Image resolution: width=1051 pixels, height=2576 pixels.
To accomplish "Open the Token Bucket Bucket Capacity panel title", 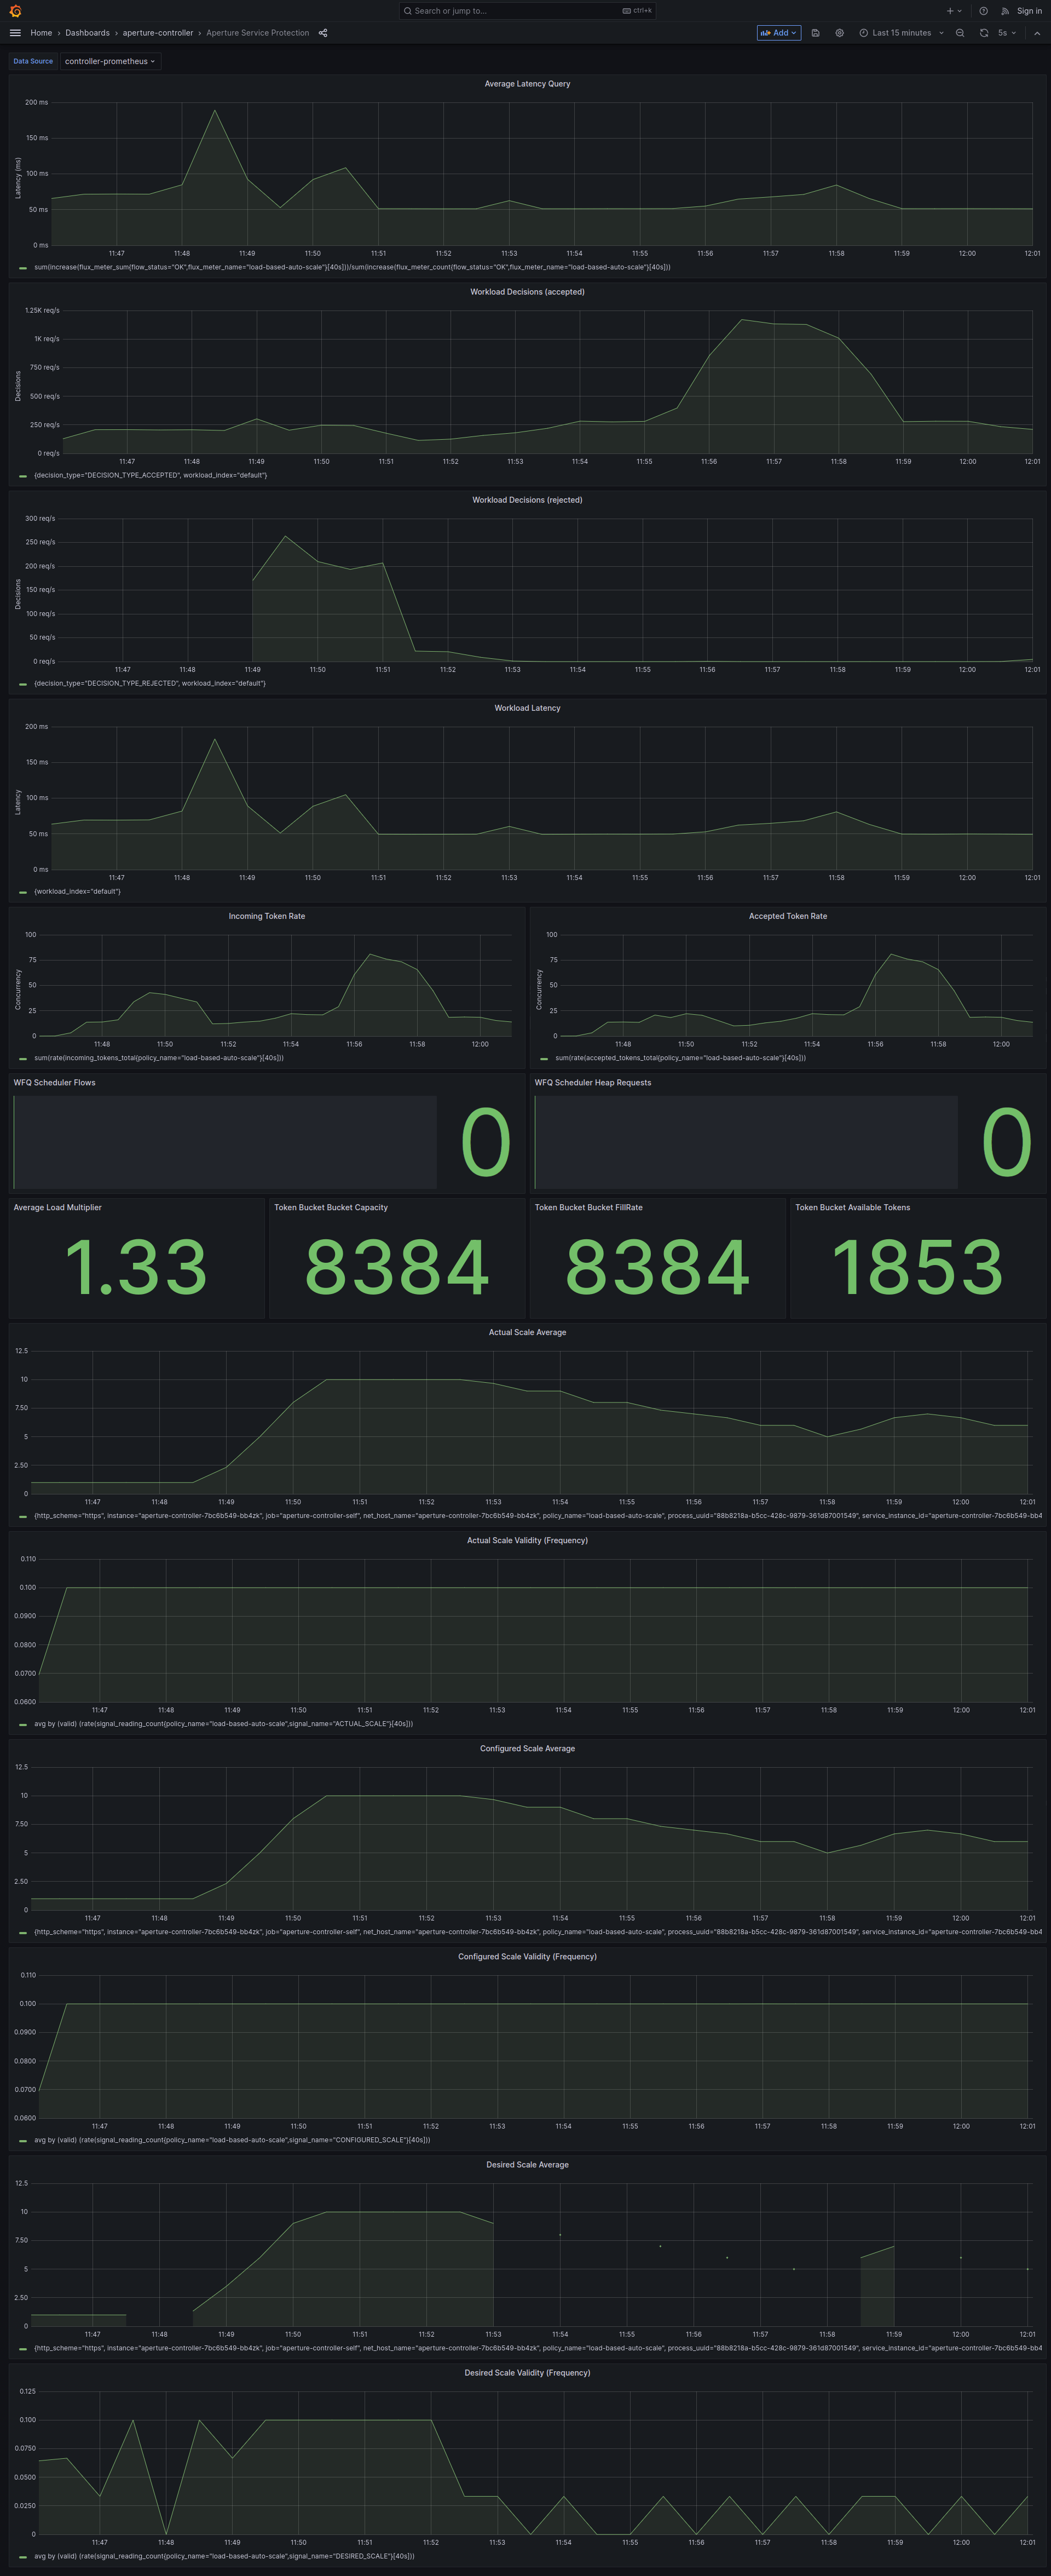I will (x=331, y=1207).
